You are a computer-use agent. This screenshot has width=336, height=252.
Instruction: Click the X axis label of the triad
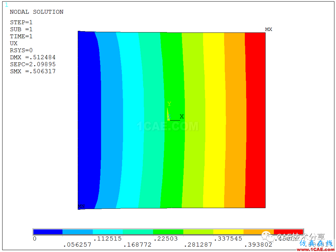tap(182, 117)
